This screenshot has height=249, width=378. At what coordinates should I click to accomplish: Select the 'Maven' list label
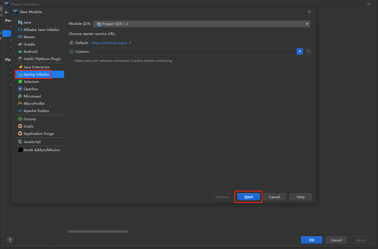click(29, 37)
